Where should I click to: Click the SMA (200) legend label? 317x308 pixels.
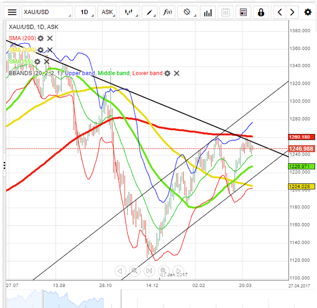pyautogui.click(x=22, y=38)
